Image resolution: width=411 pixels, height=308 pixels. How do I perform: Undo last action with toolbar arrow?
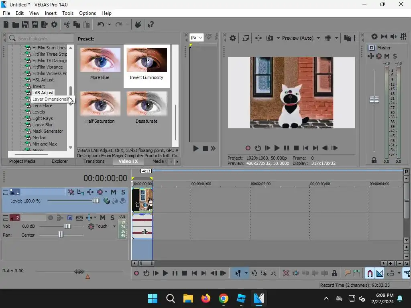(101, 24)
